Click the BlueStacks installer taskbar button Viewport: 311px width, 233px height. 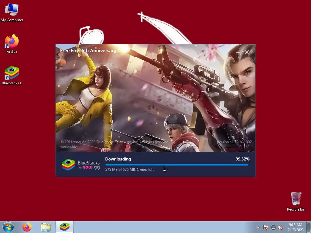coord(65,227)
